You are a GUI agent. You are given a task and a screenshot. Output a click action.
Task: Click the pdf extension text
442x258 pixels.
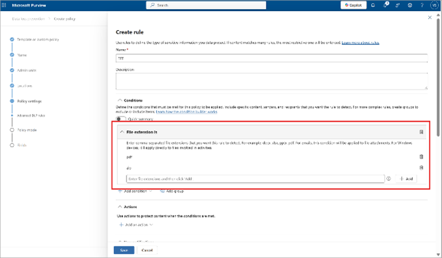(x=129, y=157)
